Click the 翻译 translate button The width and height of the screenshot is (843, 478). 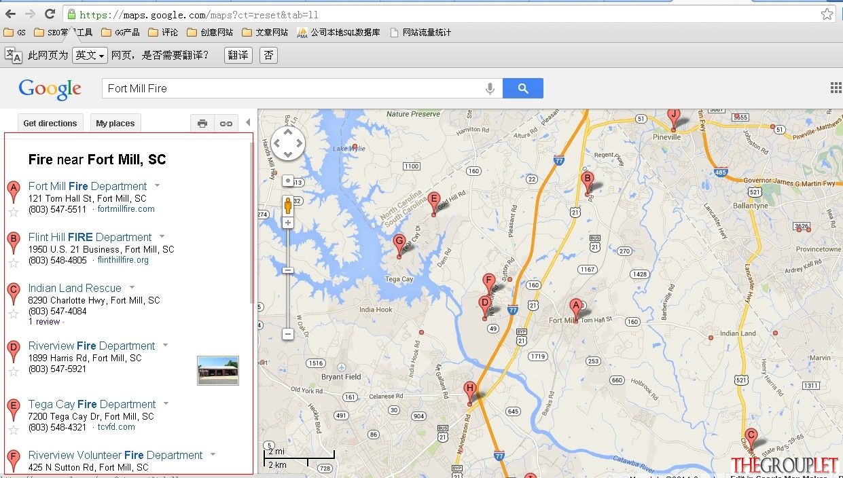pyautogui.click(x=238, y=55)
